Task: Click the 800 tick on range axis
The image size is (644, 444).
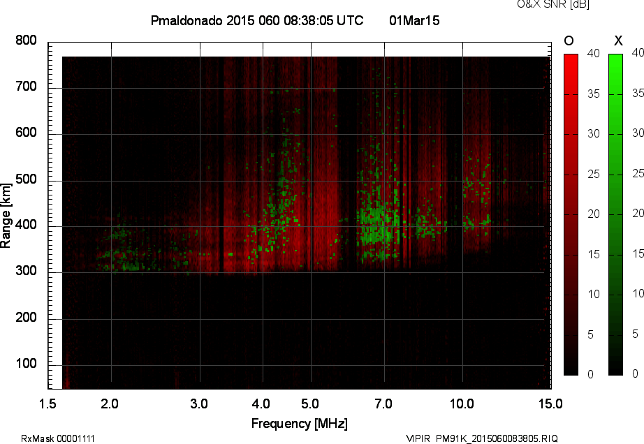Action: [x=26, y=40]
